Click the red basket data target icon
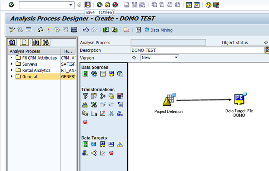 pos(111,153)
